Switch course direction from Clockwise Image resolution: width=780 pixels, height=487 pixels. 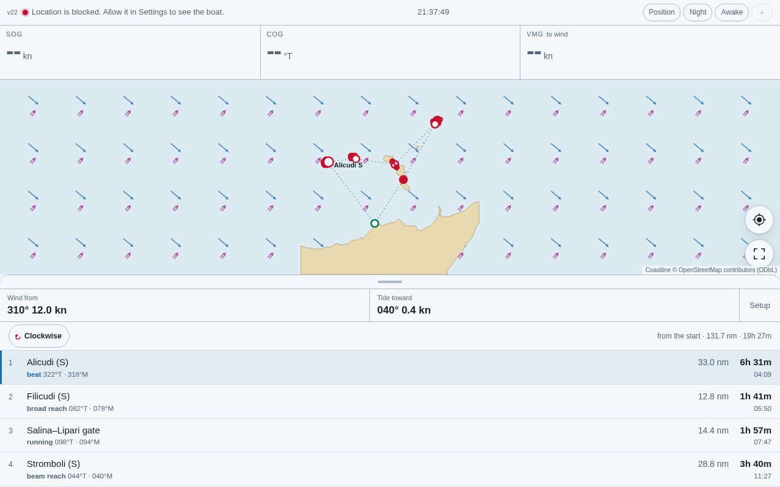pos(39,336)
